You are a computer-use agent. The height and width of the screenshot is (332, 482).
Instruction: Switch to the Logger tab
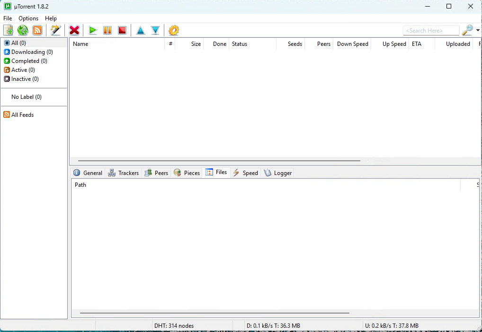[x=277, y=173]
